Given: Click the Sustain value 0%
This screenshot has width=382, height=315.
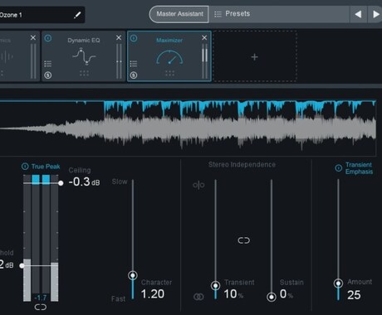Looking at the screenshot, I should (286, 294).
